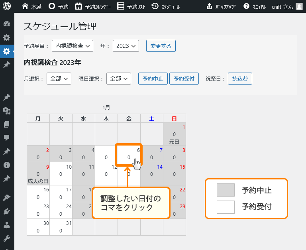This screenshot has width=306, height=250.
Task: Toggle the January 1 元日 calendar cell
Action: (174, 134)
